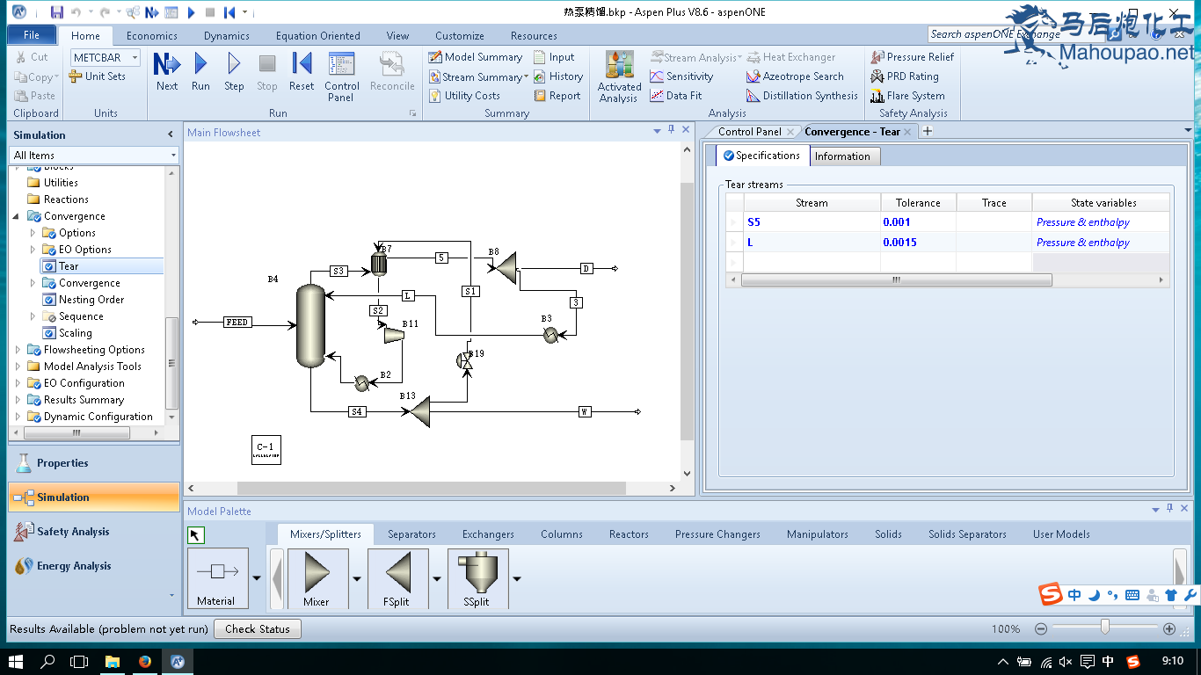The height and width of the screenshot is (675, 1201).
Task: Select the FSplit block in palette
Action: 397,578
